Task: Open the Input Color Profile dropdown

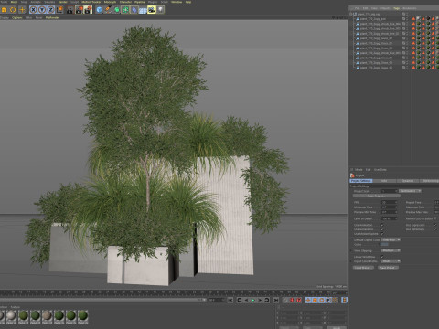Action: point(391,261)
